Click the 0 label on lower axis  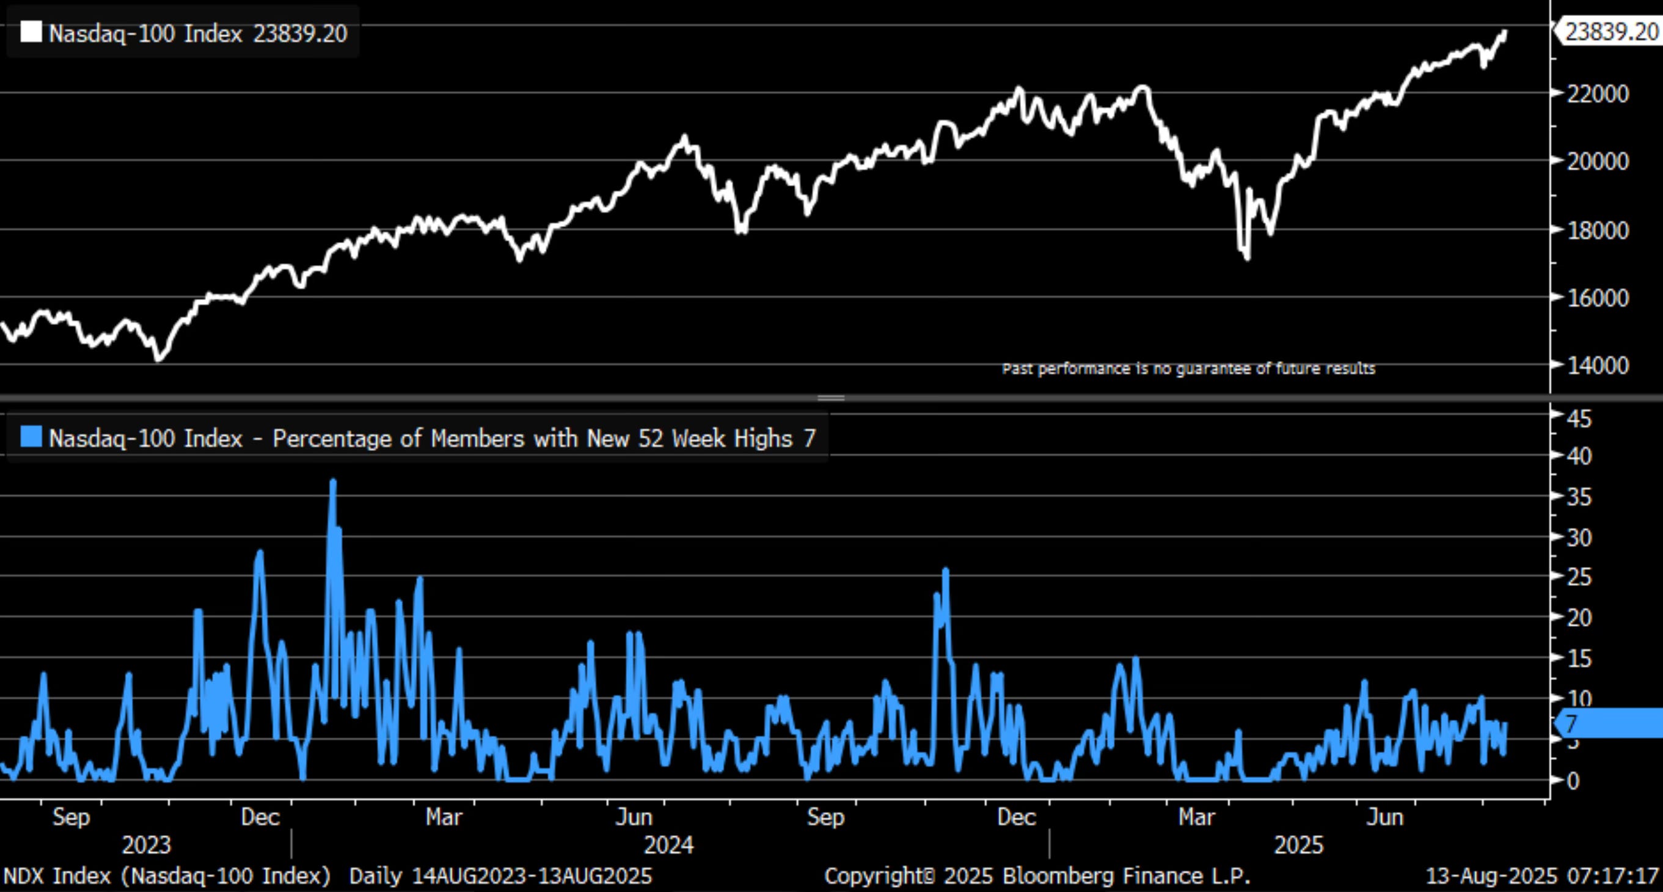pos(1573,781)
